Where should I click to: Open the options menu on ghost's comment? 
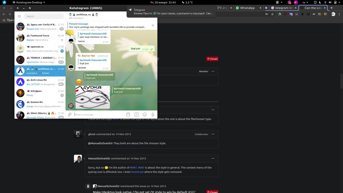(213, 134)
